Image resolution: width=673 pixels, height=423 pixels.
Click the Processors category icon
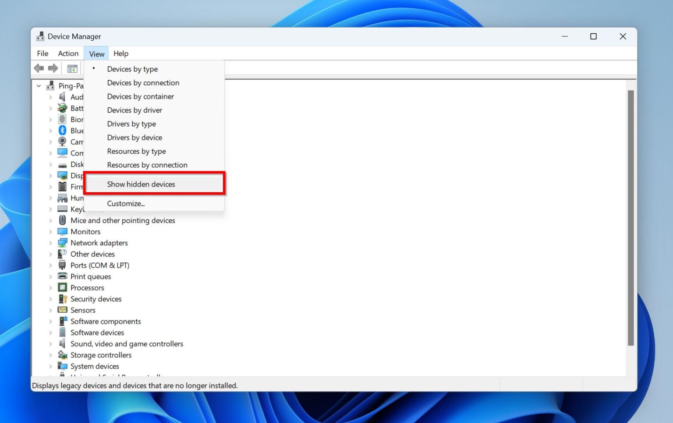point(63,288)
